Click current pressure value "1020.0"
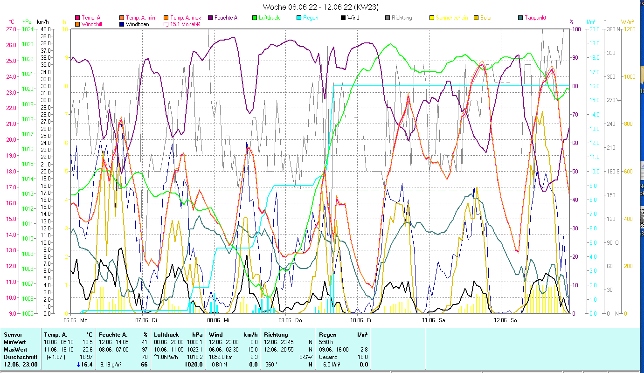 coord(194,365)
